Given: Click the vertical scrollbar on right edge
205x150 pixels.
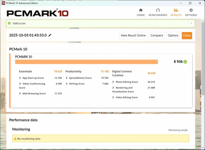Looking at the screenshot, I should coord(203,62).
